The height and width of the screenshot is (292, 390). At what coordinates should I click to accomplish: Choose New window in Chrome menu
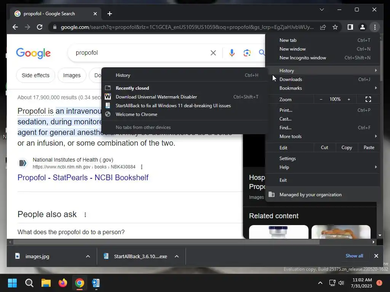pyautogui.click(x=323, y=49)
